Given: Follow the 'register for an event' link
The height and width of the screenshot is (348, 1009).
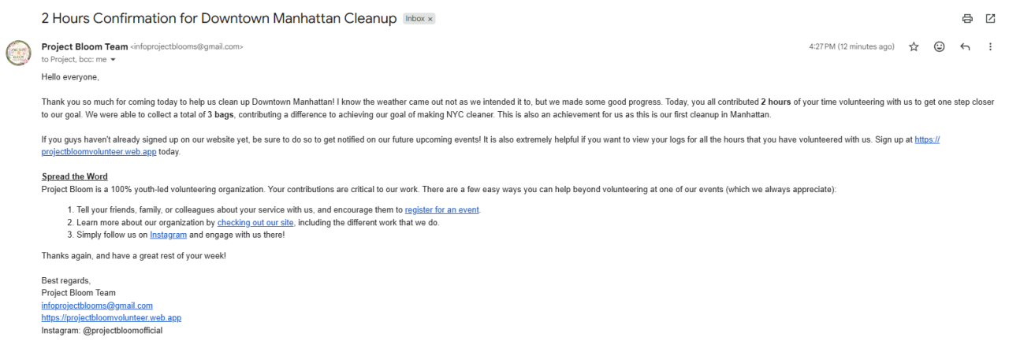Looking at the screenshot, I should tap(441, 209).
